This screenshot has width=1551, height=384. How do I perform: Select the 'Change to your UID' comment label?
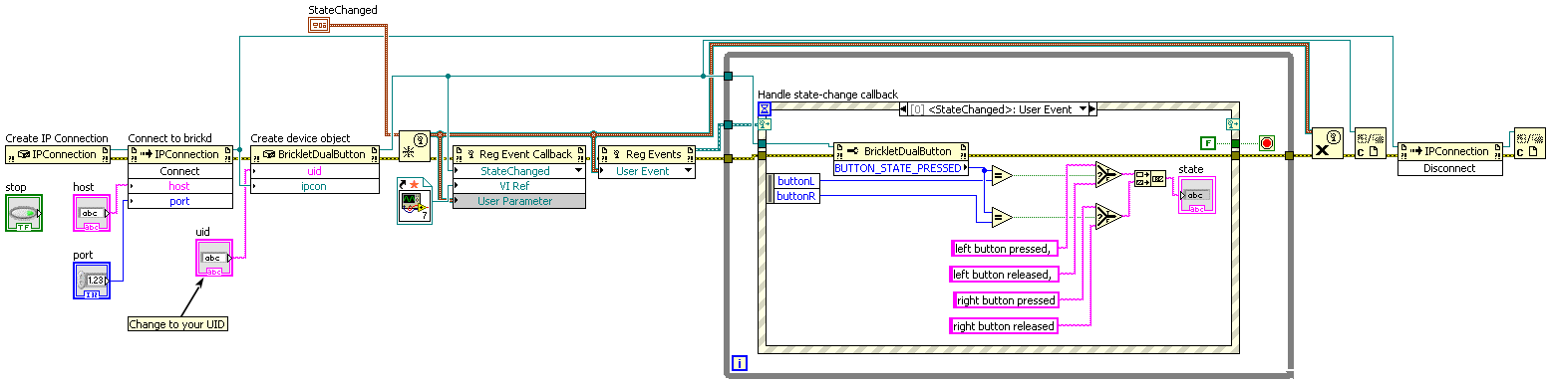click(x=178, y=323)
